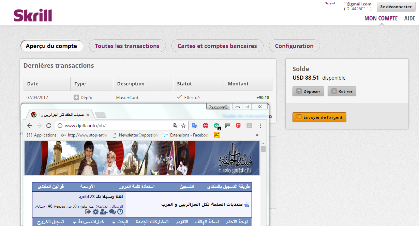Screen dimensions: 419x226
Task: Click the grey PDF extension icon
Action: pos(249,126)
